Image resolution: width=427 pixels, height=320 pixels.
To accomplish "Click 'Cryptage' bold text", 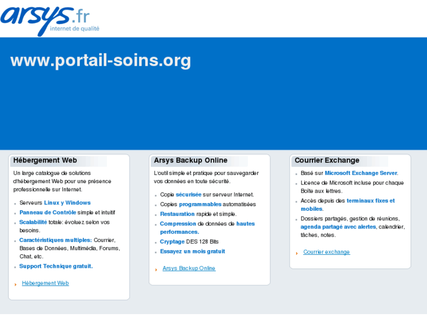I will (x=172, y=241).
